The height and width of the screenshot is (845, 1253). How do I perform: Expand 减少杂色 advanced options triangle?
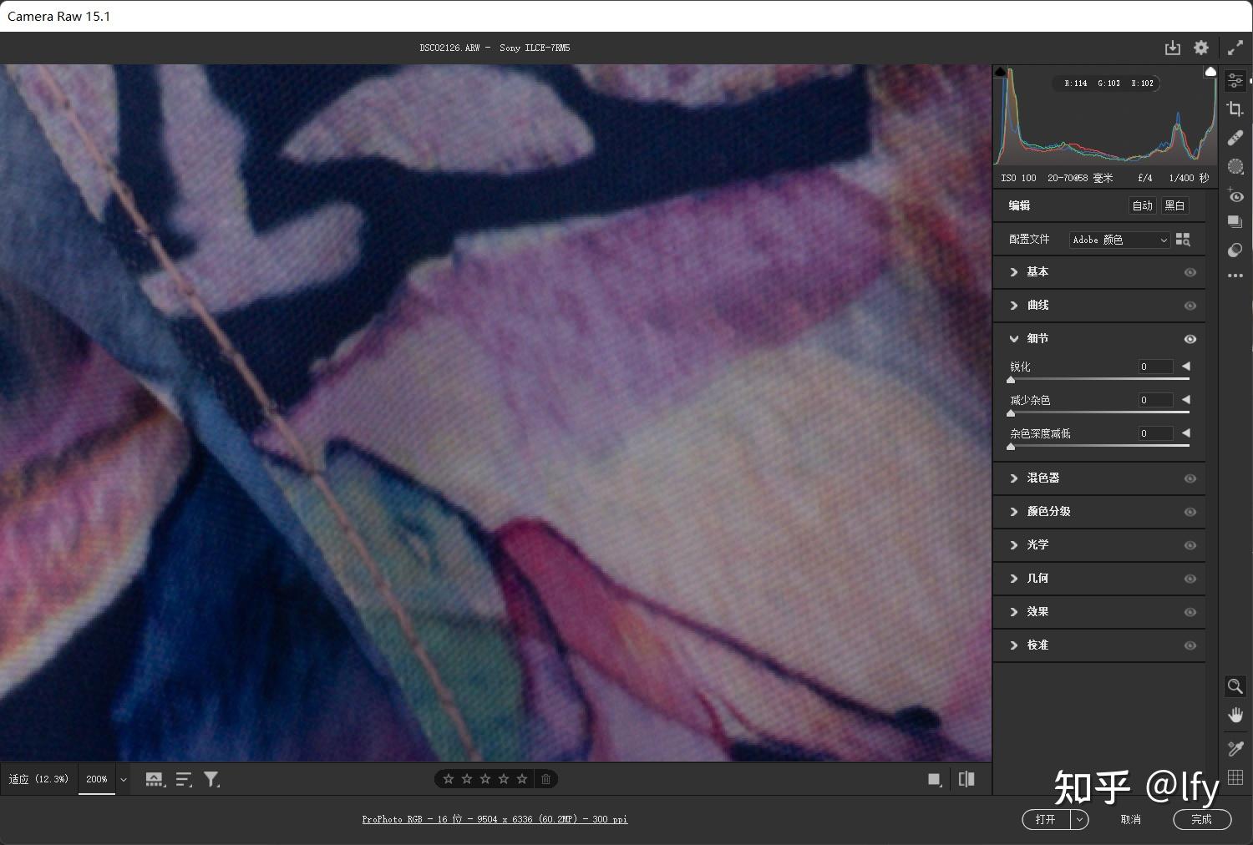click(1185, 400)
